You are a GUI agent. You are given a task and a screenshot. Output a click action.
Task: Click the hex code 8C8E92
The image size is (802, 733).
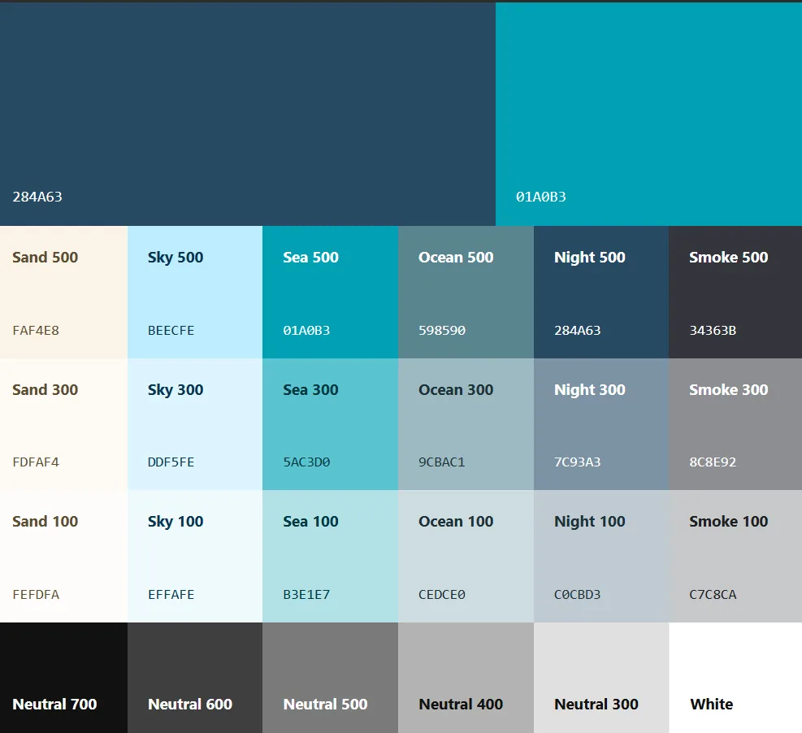(x=713, y=462)
